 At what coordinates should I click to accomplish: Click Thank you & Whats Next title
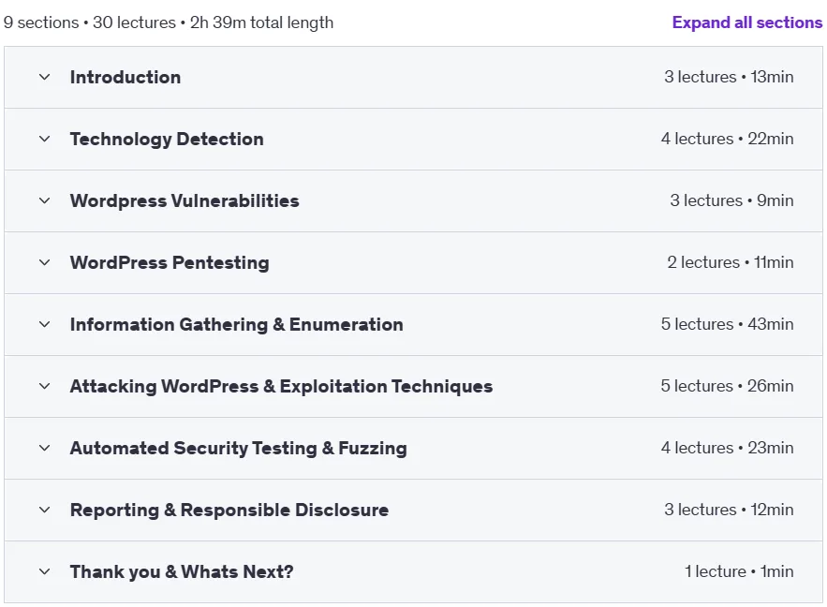pyautogui.click(x=182, y=571)
